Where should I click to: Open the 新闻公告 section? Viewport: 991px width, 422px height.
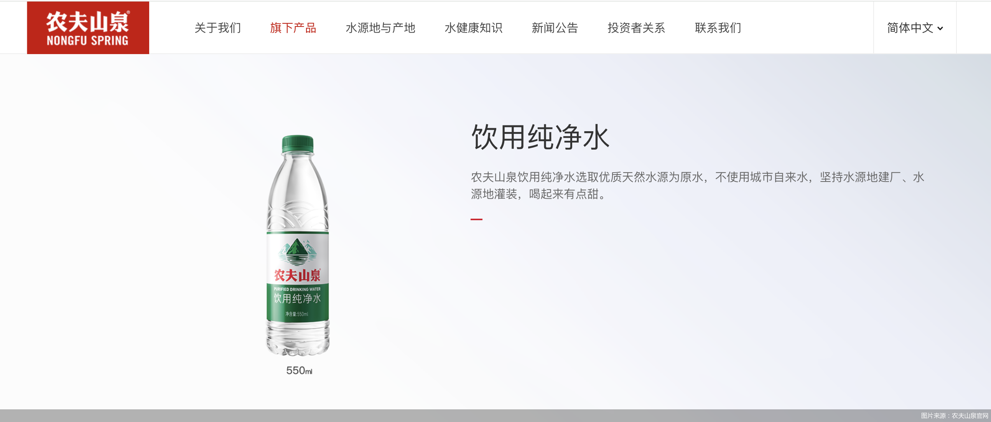coord(555,28)
